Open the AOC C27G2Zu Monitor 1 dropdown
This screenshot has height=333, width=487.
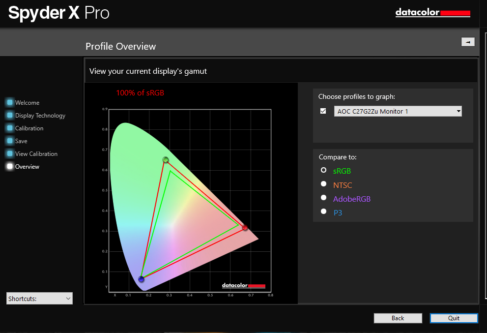point(398,111)
